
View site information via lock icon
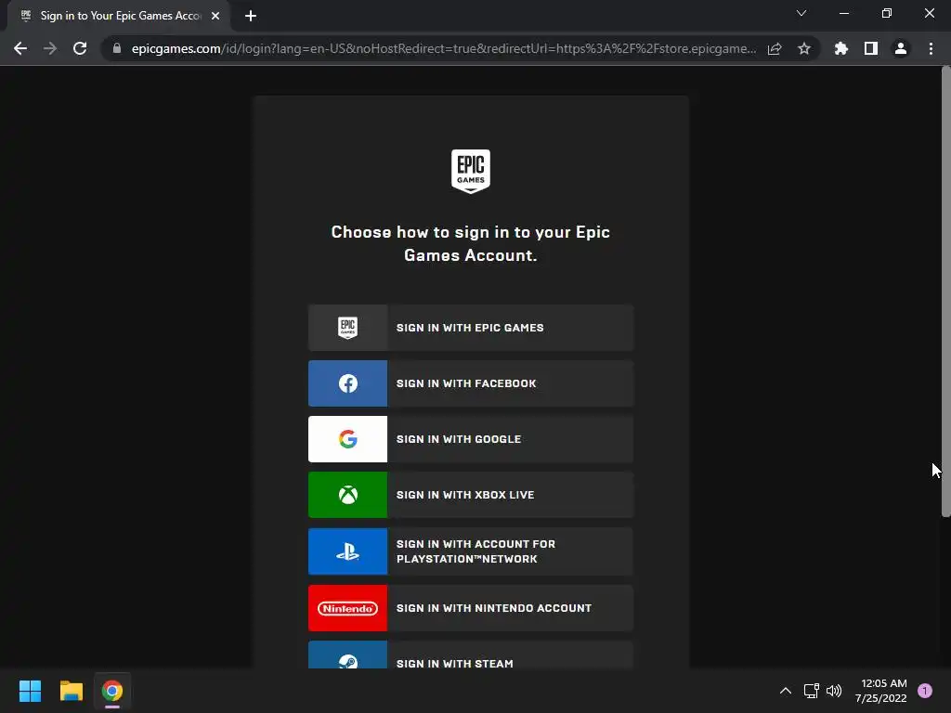click(117, 48)
